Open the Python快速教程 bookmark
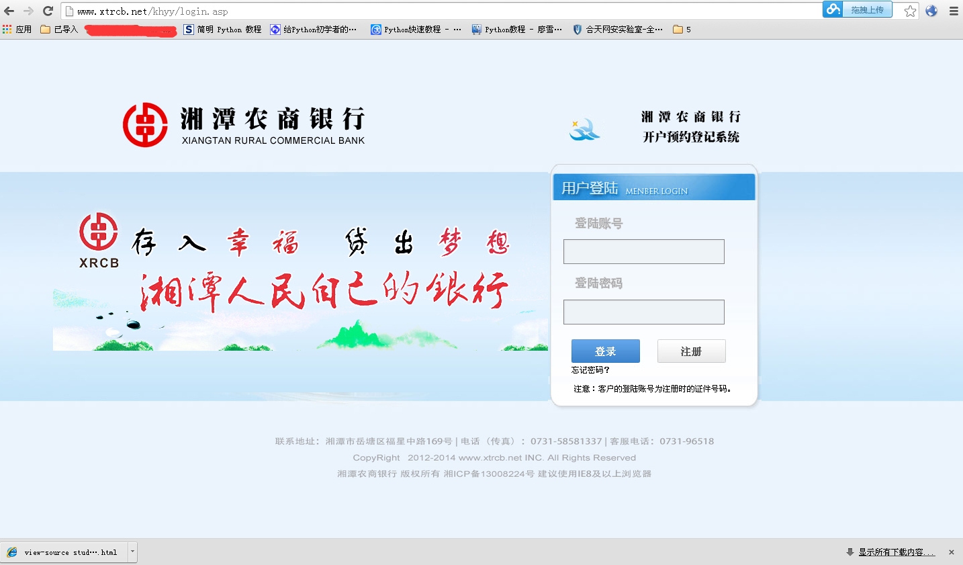 (x=416, y=30)
